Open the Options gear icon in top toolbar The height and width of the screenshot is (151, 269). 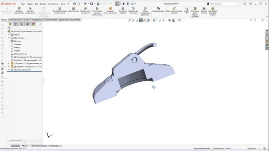[132, 4]
